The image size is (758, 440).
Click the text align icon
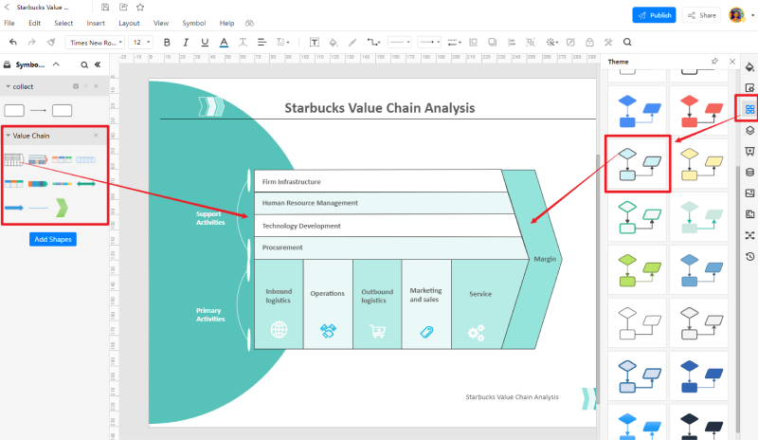coord(262,42)
